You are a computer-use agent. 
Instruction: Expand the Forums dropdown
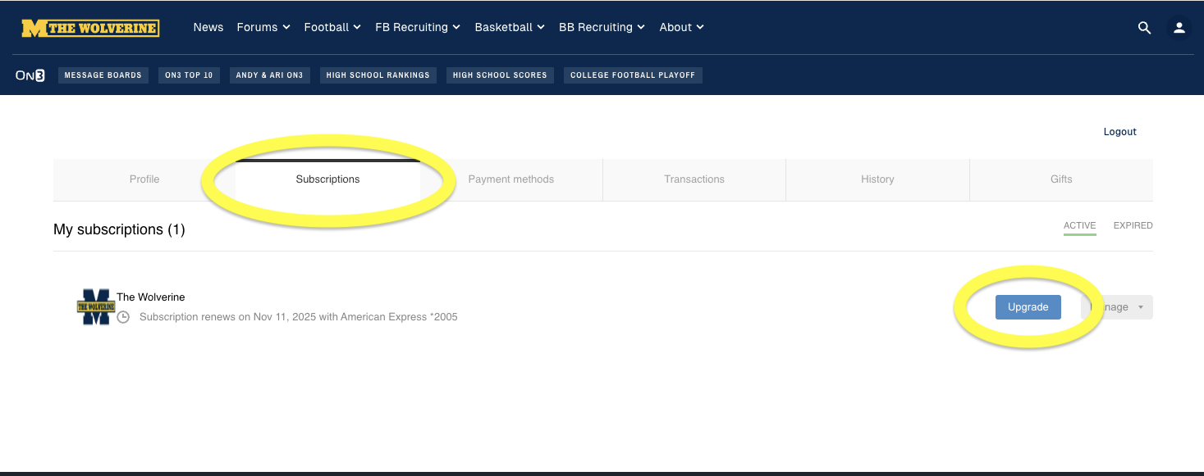[263, 27]
